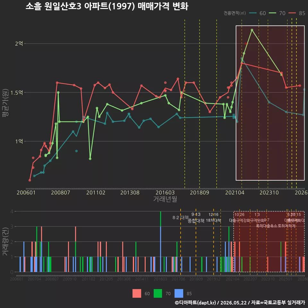
Task: Click 202501 tick on the volume chart axis
Action: coord(286,279)
